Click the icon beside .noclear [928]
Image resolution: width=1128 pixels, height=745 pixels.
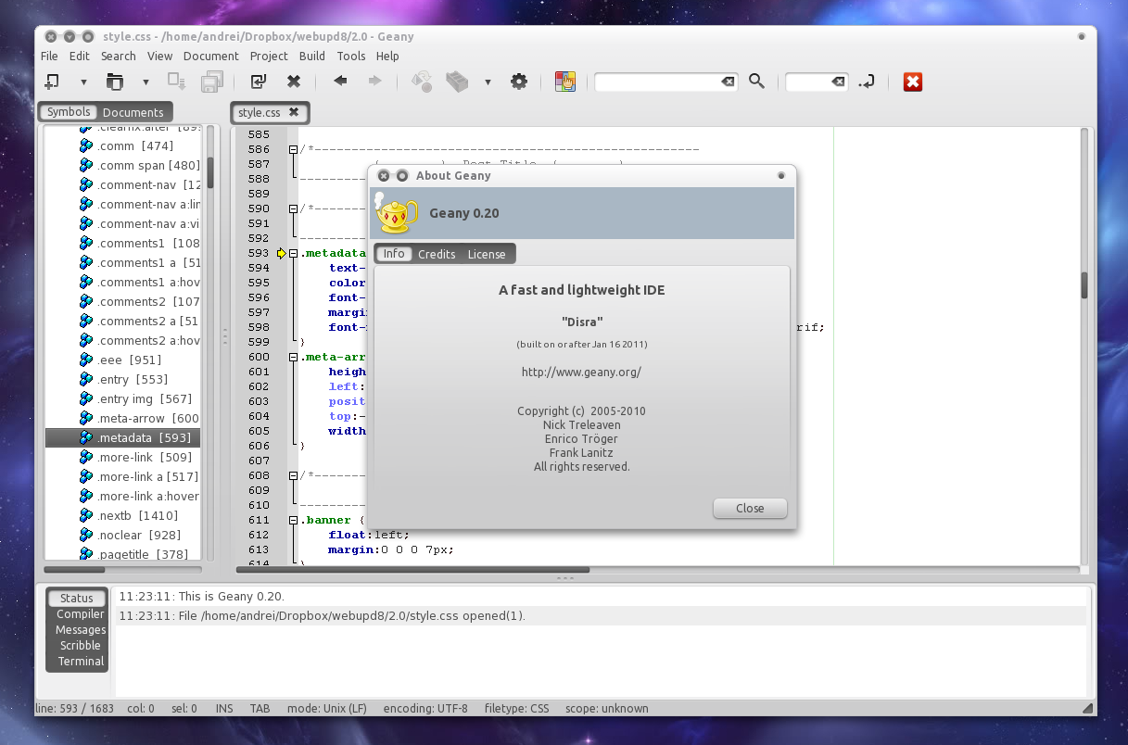click(x=86, y=535)
